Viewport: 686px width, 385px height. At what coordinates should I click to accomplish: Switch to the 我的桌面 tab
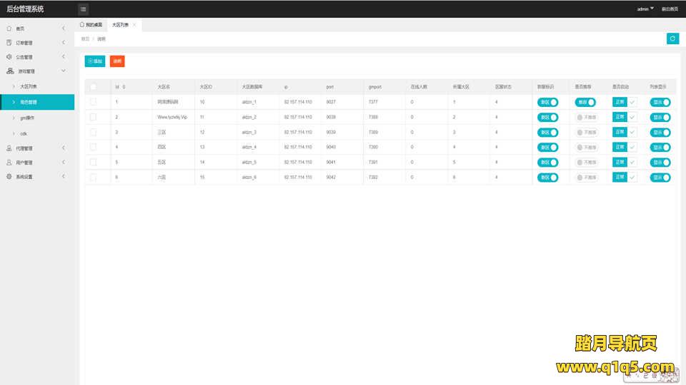[91, 25]
